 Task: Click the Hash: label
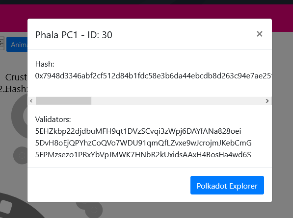pos(45,64)
